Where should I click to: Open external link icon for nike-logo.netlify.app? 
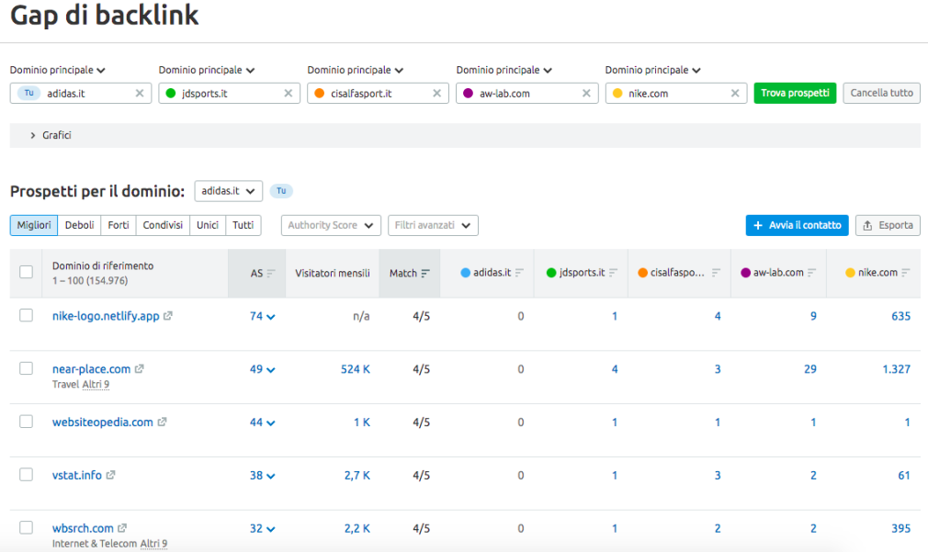coord(168,316)
